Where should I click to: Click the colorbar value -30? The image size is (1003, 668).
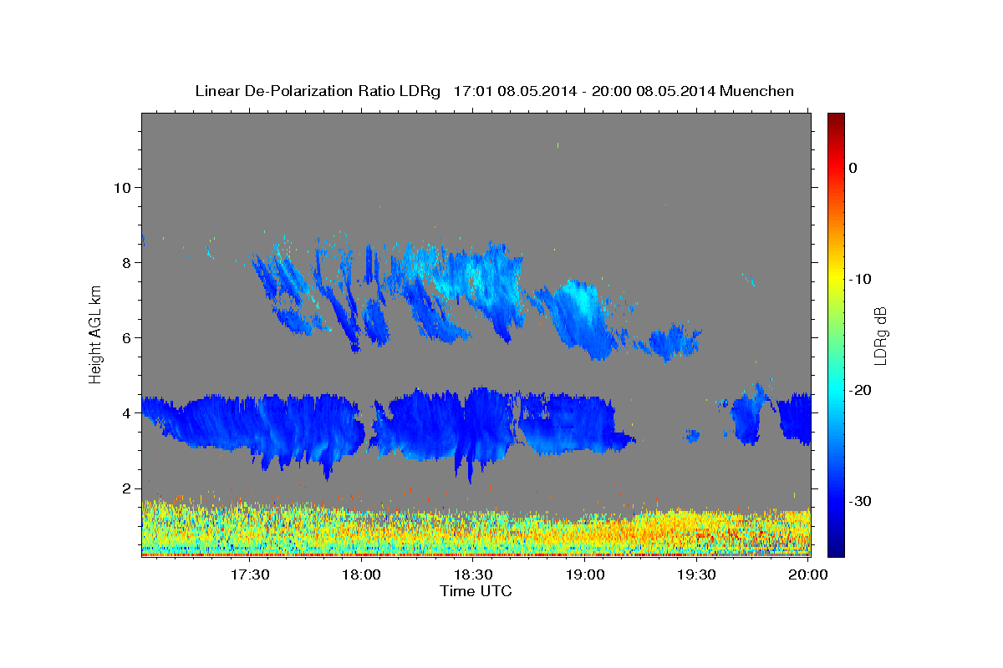tap(861, 501)
